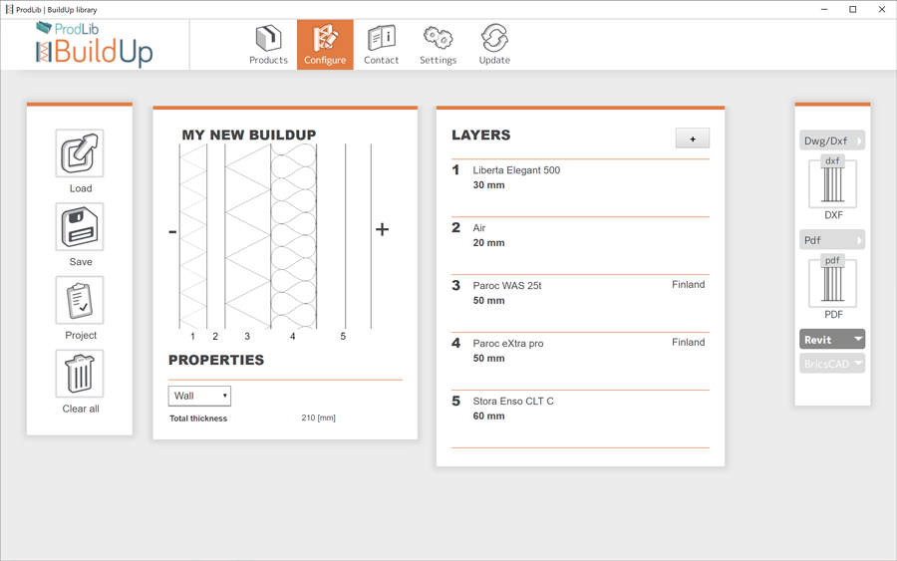This screenshot has width=897, height=561.
Task: Click the 20 mm thickness of Air
Action: (x=488, y=243)
